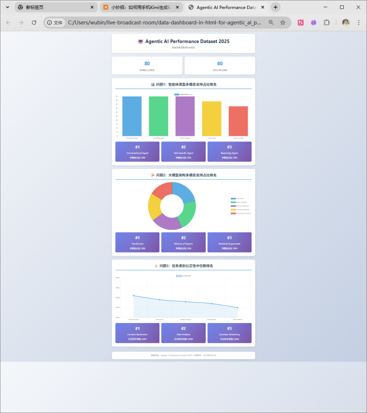This screenshot has height=413, width=367.
Task: Click the brain extension icon
Action: point(313,23)
